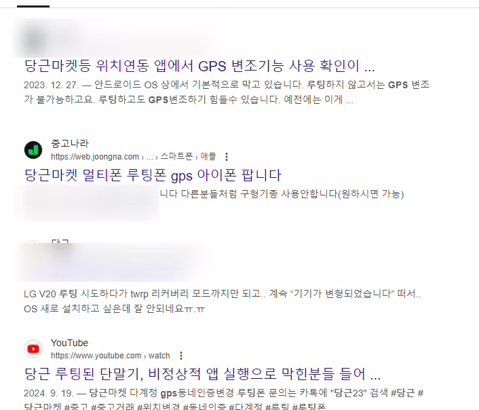Click the blurred result title under the 당근 label
Image resolution: width=479 pixels, height=410 pixels.
110,262
